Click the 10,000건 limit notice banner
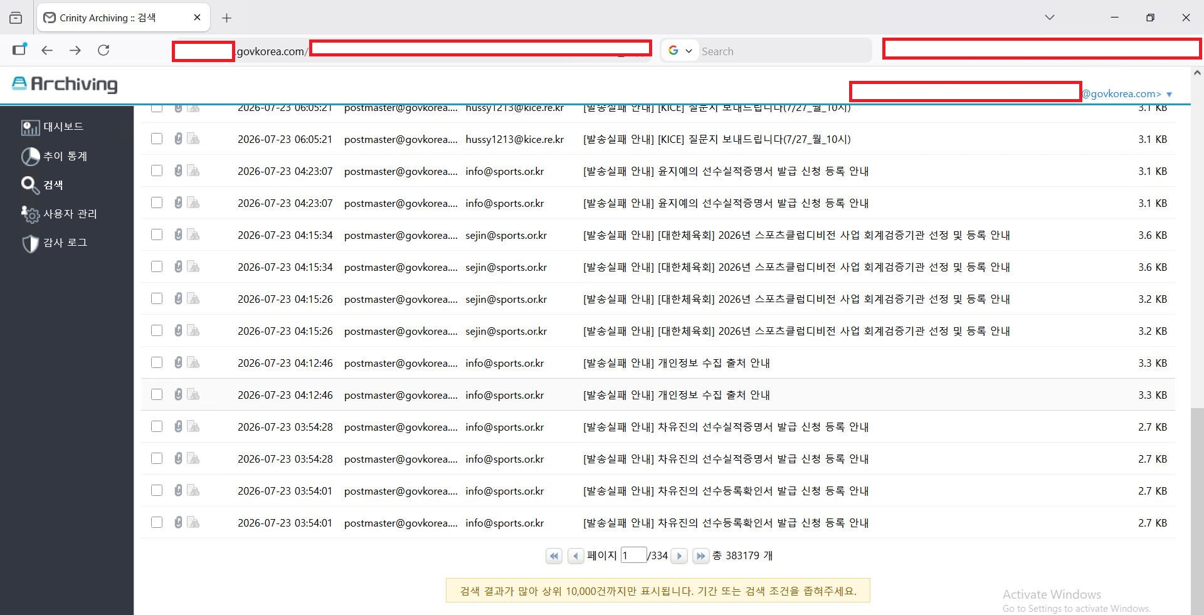This screenshot has height=615, width=1204. click(658, 591)
